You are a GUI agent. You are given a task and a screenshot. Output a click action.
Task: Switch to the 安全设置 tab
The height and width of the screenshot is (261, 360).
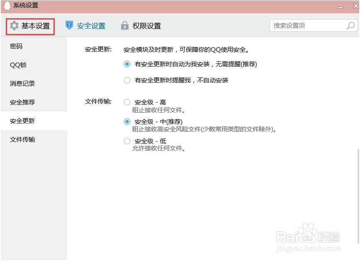click(x=85, y=26)
